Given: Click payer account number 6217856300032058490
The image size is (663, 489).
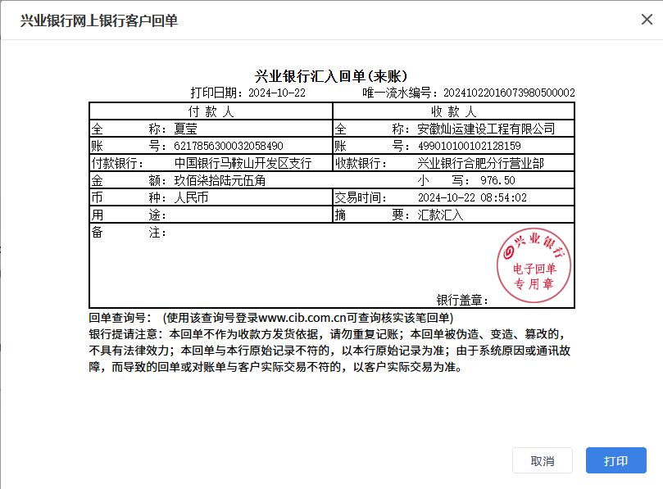Looking at the screenshot, I should tap(229, 146).
